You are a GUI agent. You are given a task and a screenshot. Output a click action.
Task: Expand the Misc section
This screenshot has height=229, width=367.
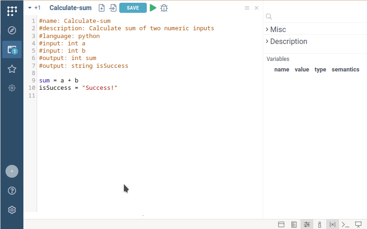click(278, 29)
